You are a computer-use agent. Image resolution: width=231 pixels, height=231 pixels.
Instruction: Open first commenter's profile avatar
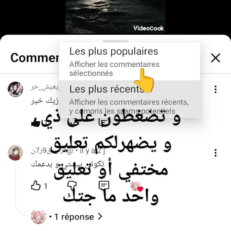pos(15,89)
